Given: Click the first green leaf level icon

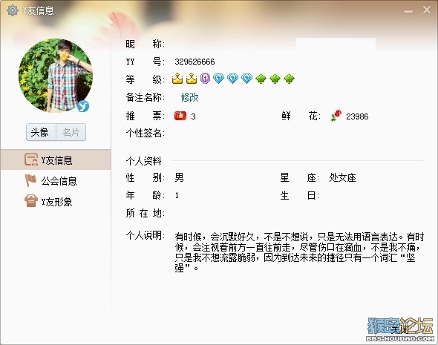Looking at the screenshot, I should coord(261,79).
